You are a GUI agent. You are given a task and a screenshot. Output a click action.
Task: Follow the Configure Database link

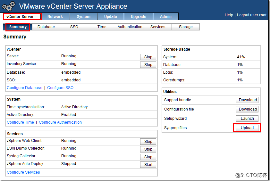[x=24, y=88]
